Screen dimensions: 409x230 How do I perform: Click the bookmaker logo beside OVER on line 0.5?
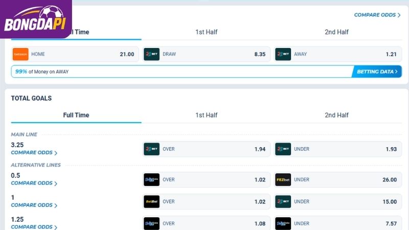[x=151, y=180]
